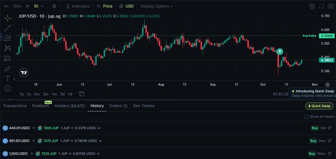Image resolution: width=336 pixels, height=159 pixels.
Task: Open explorer link for the 9mo trade
Action: pyautogui.click(x=330, y=141)
